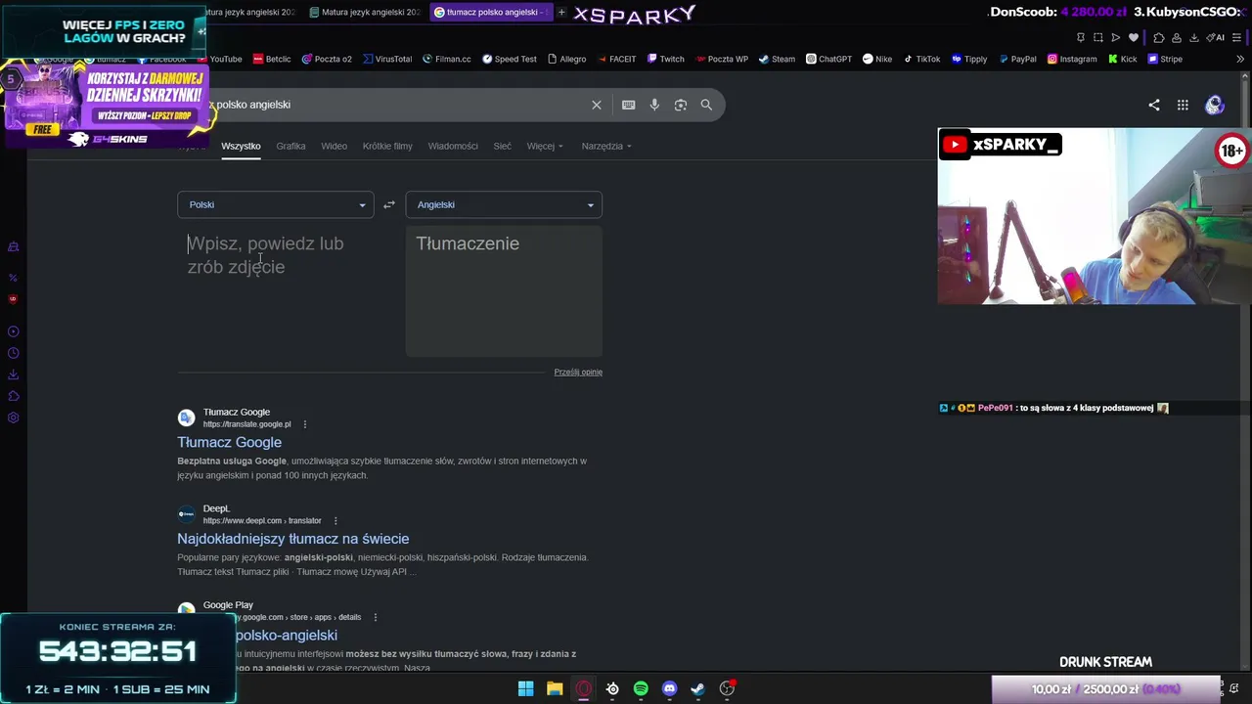Open the Kick bookmark
Image resolution: width=1252 pixels, height=704 pixels.
point(1122,59)
